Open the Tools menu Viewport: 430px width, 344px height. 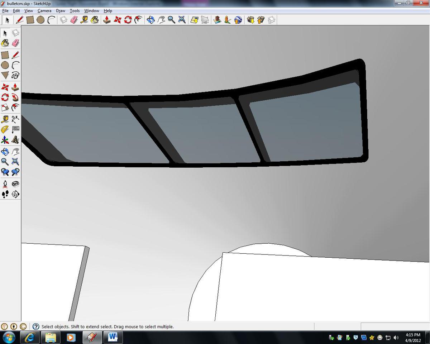pos(75,11)
